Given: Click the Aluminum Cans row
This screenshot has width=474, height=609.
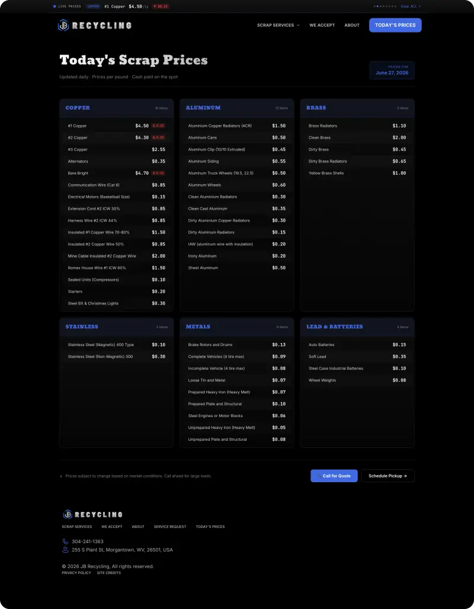Looking at the screenshot, I should pyautogui.click(x=237, y=137).
